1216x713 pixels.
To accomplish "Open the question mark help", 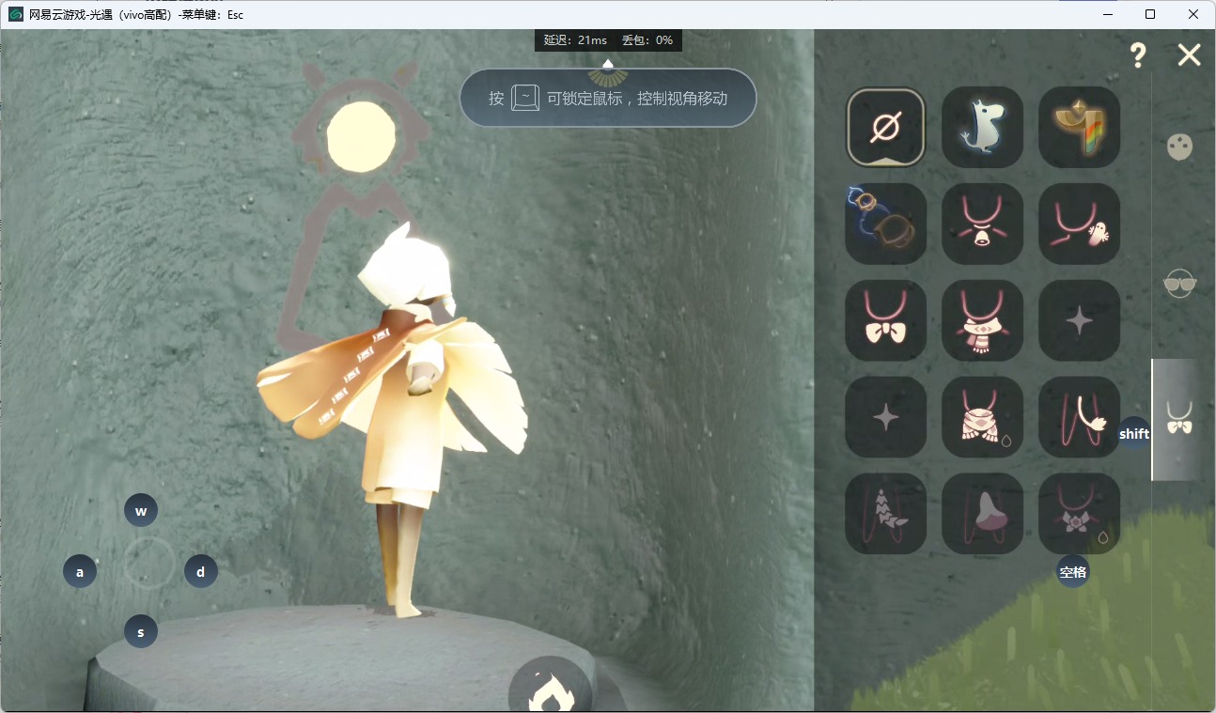I will pyautogui.click(x=1138, y=55).
